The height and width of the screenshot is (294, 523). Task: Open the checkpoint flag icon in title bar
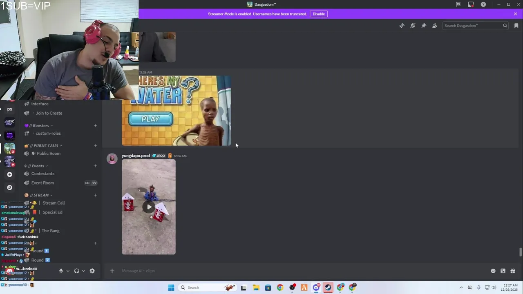tap(458, 4)
